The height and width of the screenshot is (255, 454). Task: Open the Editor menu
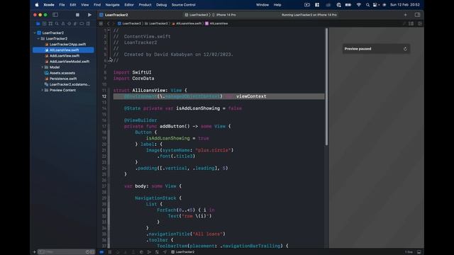pyautogui.click(x=129, y=5)
